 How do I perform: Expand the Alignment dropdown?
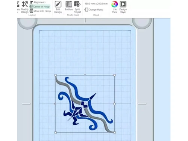(x=38, y=2)
